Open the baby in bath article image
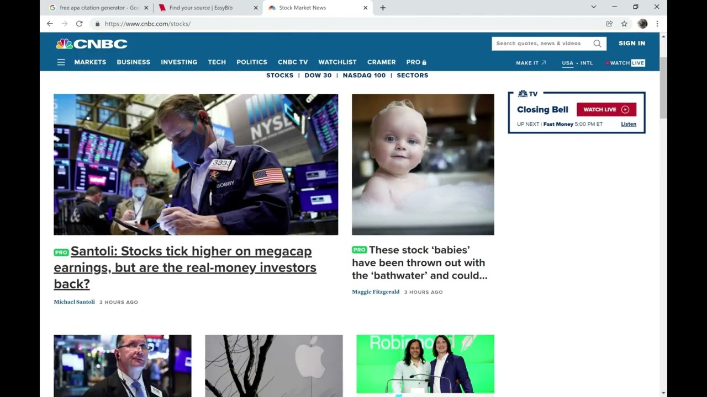Viewport: 707px width, 397px height. (423, 164)
